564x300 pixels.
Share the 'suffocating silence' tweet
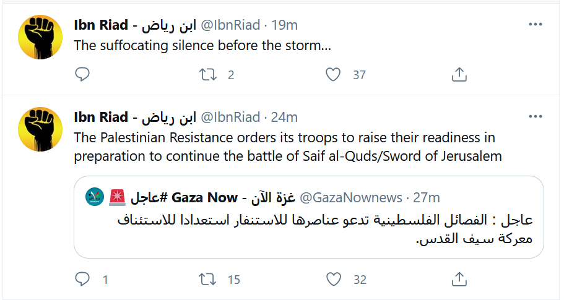(459, 75)
